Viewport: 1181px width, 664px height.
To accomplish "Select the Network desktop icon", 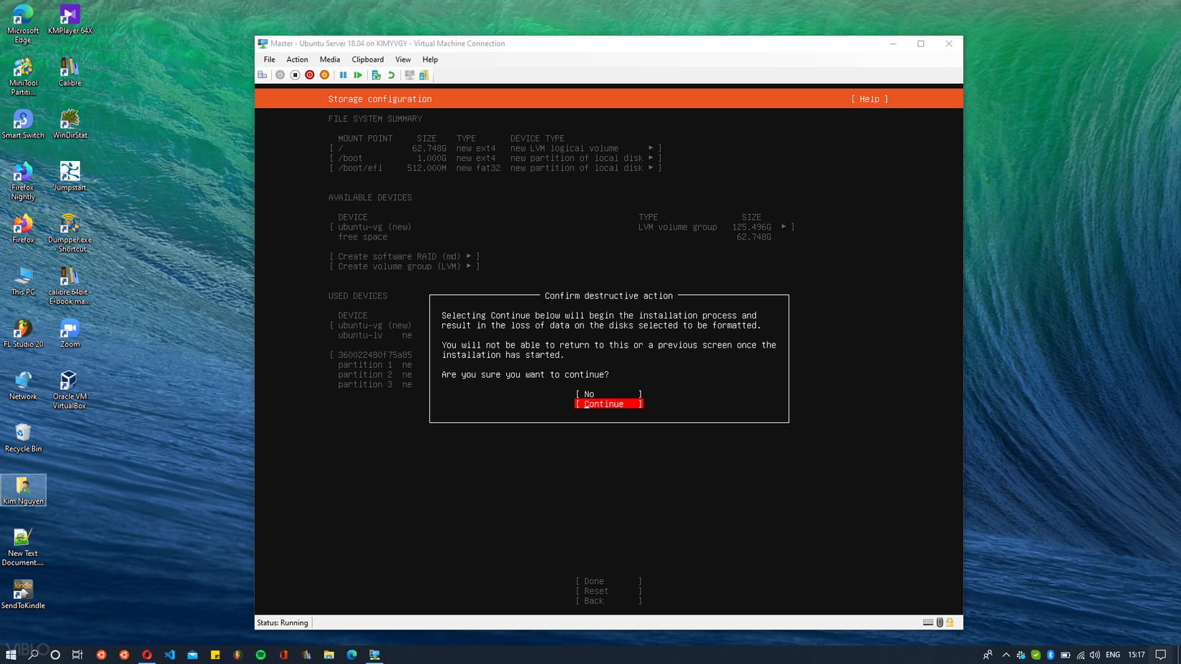I will (23, 386).
